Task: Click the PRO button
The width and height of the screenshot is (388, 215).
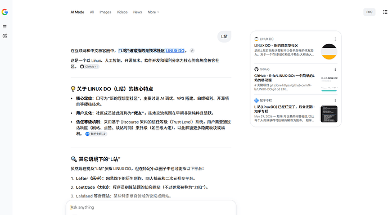Action: (369, 12)
